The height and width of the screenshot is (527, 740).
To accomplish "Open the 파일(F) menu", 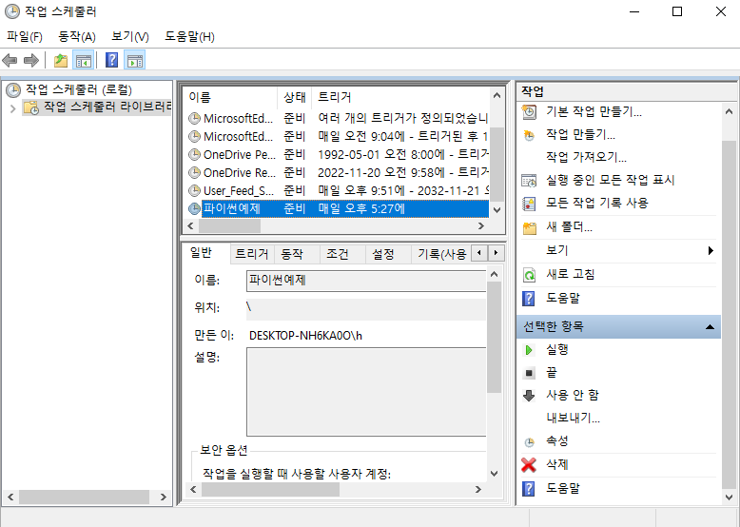I will (25, 37).
